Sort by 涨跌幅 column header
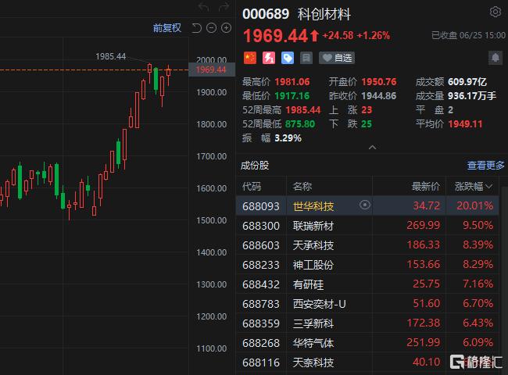 click(474, 186)
